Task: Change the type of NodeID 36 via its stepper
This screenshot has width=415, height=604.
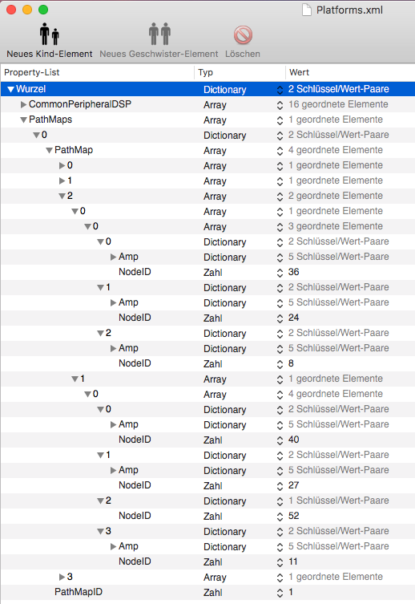Action: pyautogui.click(x=280, y=273)
